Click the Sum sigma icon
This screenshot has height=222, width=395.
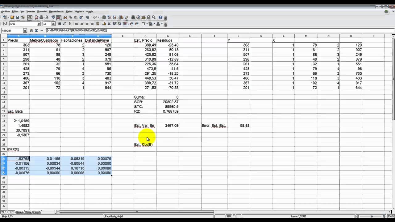tap(36, 31)
